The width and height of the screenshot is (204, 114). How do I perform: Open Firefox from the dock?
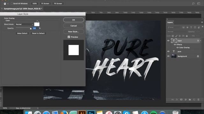pos(64,112)
